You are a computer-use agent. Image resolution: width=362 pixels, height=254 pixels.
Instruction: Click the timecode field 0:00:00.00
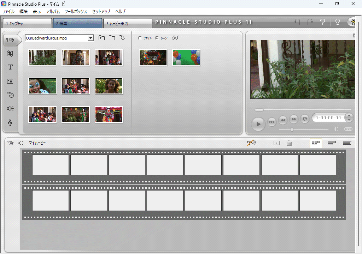[328, 118]
